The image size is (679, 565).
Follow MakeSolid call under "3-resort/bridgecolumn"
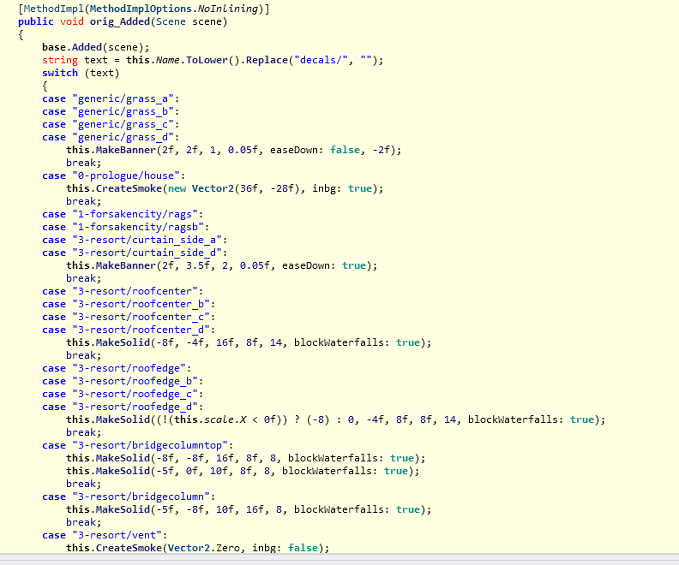[x=121, y=509]
